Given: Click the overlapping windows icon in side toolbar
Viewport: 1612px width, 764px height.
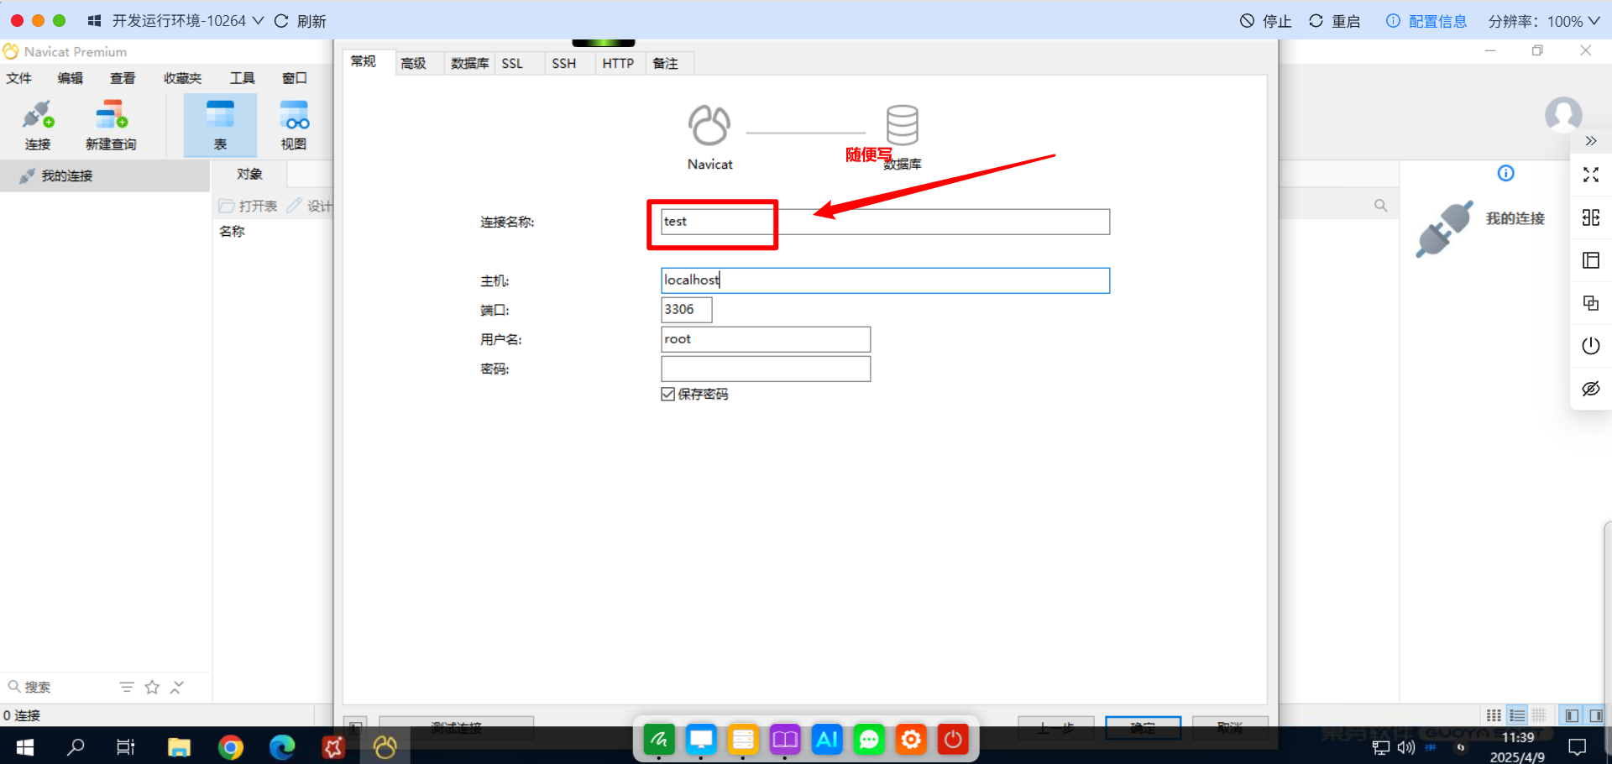Looking at the screenshot, I should (x=1590, y=303).
